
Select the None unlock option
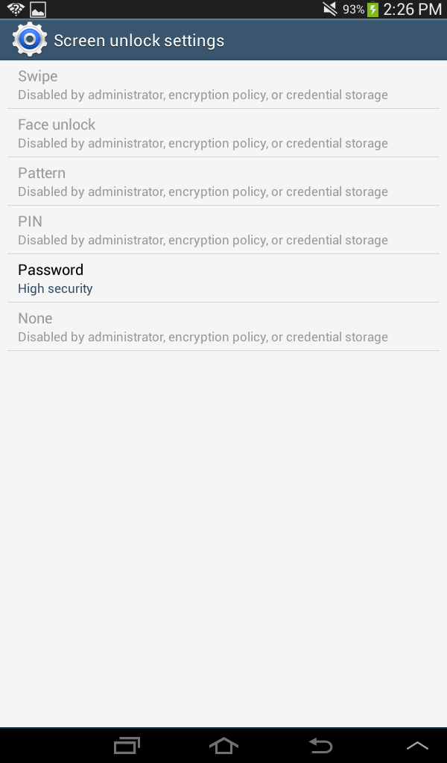point(223,326)
